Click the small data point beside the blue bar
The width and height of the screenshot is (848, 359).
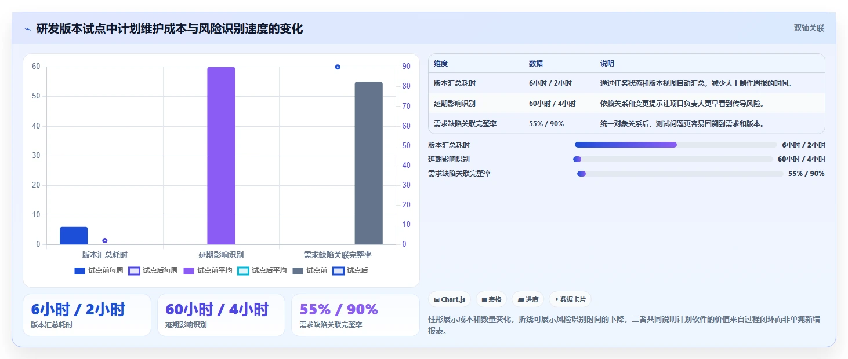(x=105, y=240)
